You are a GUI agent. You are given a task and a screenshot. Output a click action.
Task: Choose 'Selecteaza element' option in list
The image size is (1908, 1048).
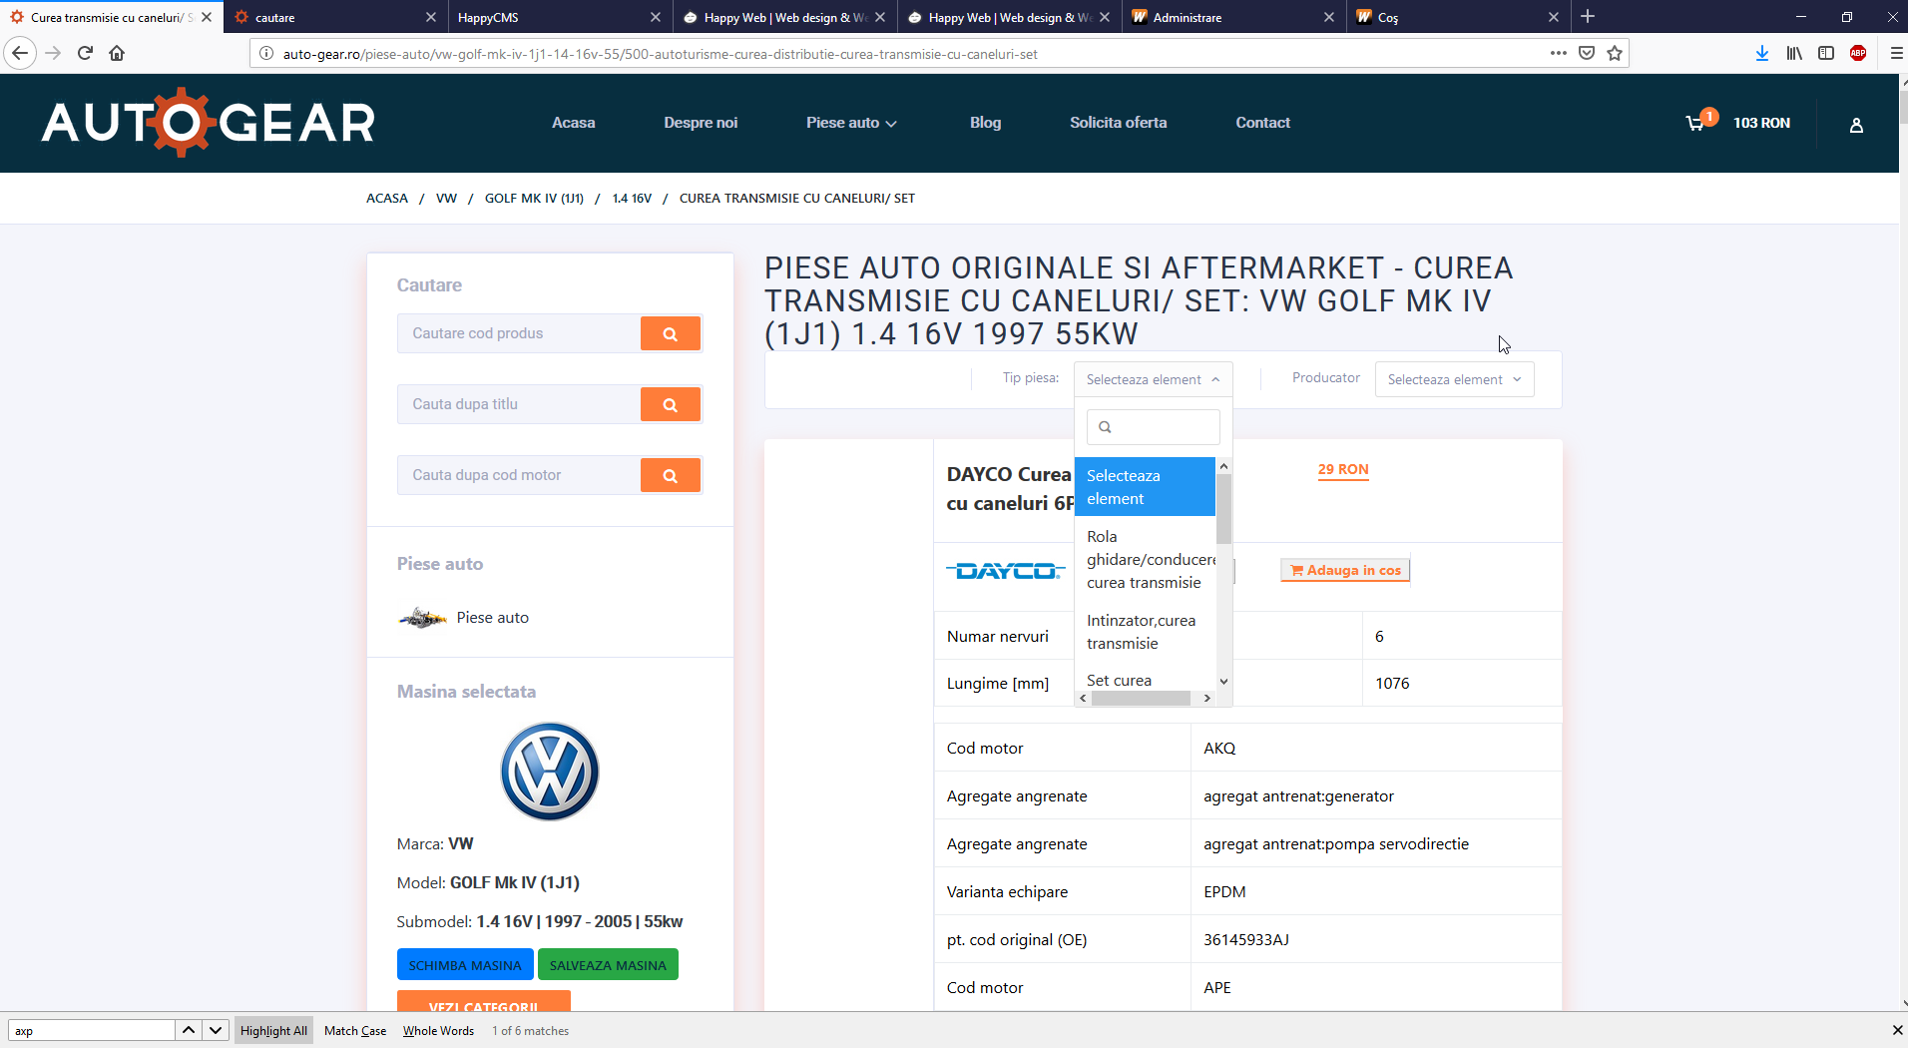click(x=1145, y=487)
